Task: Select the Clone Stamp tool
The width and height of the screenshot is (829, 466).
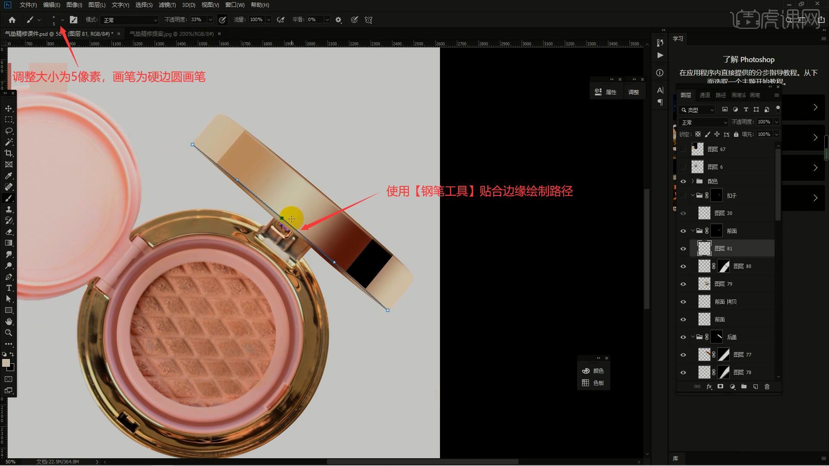Action: (9, 209)
